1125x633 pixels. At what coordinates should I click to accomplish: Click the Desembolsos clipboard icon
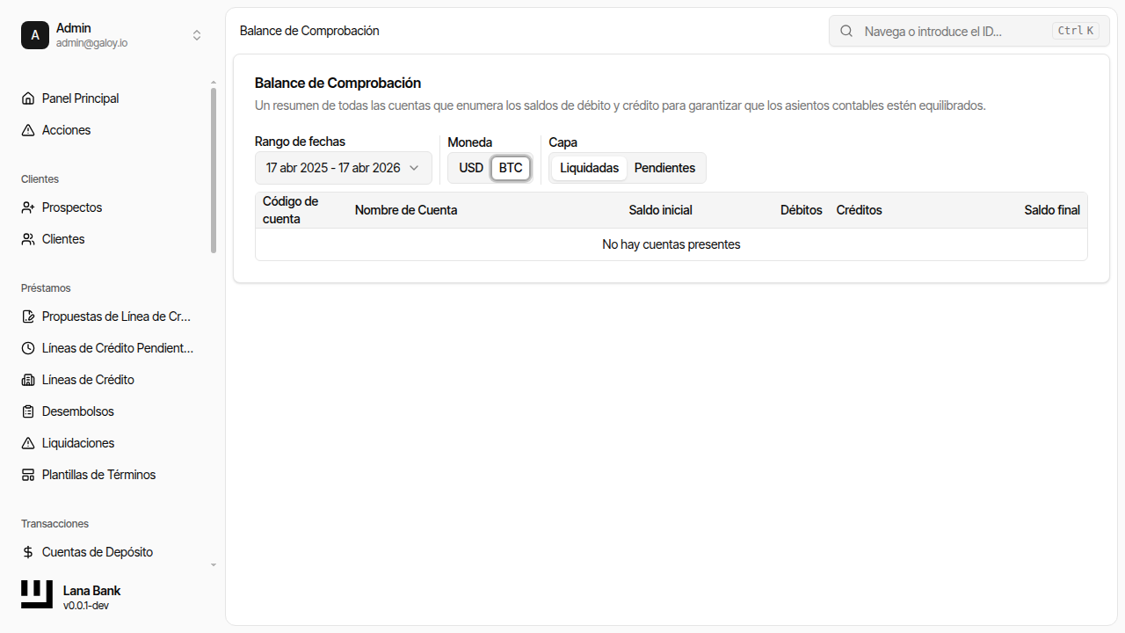coord(28,411)
